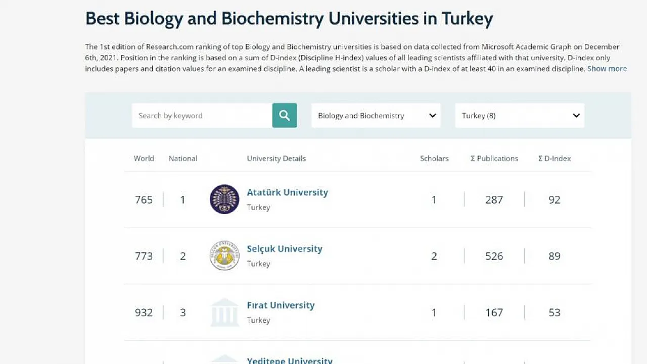647x364 pixels.
Task: Click the World column header
Action: tap(144, 159)
